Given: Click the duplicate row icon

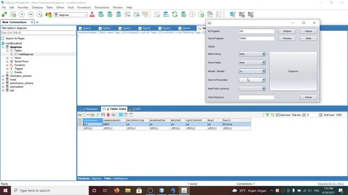Looking at the screenshot, I should tap(98, 115).
